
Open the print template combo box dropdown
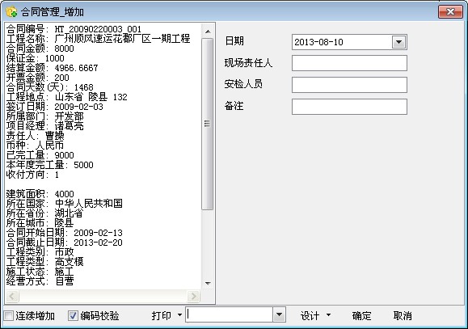pyautogui.click(x=279, y=314)
